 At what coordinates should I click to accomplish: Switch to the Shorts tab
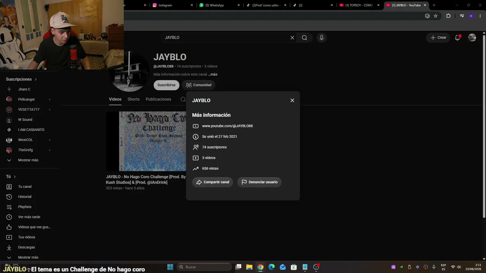point(134,99)
